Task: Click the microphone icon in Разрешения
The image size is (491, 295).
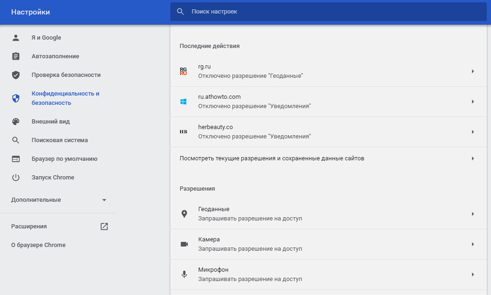Action: pos(184,274)
